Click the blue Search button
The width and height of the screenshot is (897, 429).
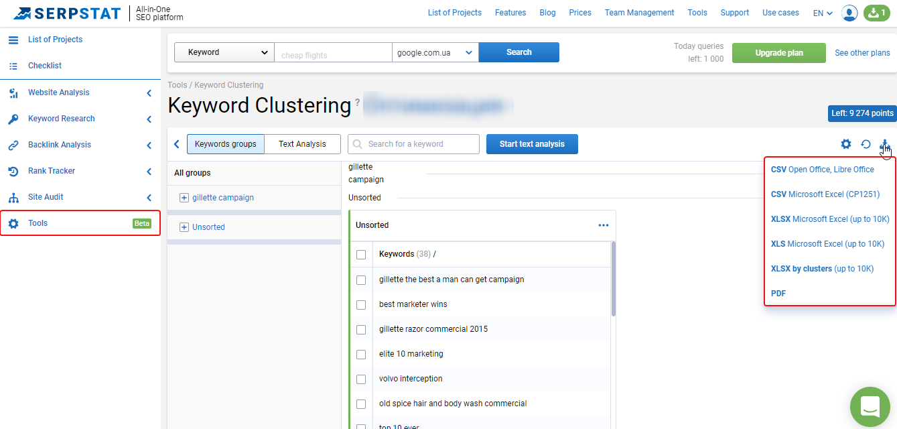point(519,52)
